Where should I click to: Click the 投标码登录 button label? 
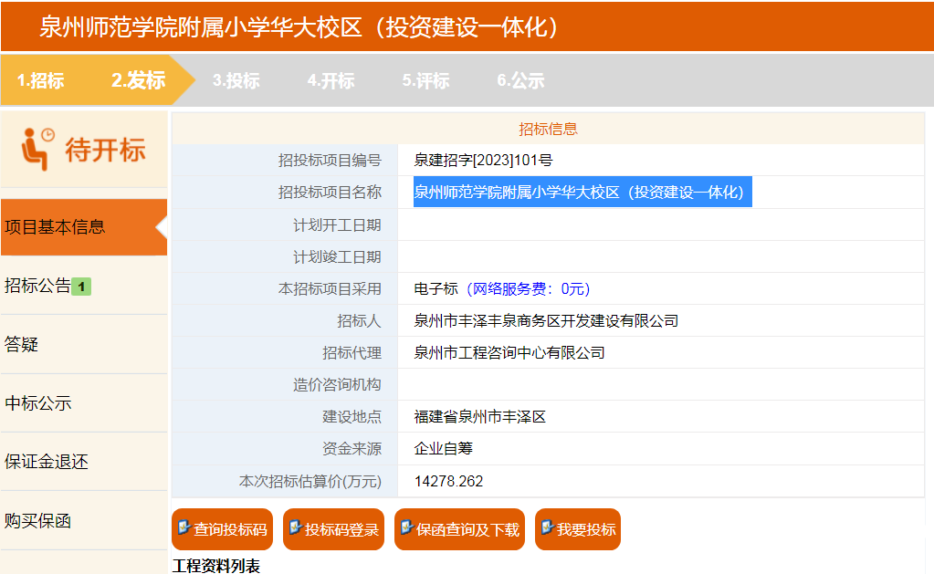341,529
